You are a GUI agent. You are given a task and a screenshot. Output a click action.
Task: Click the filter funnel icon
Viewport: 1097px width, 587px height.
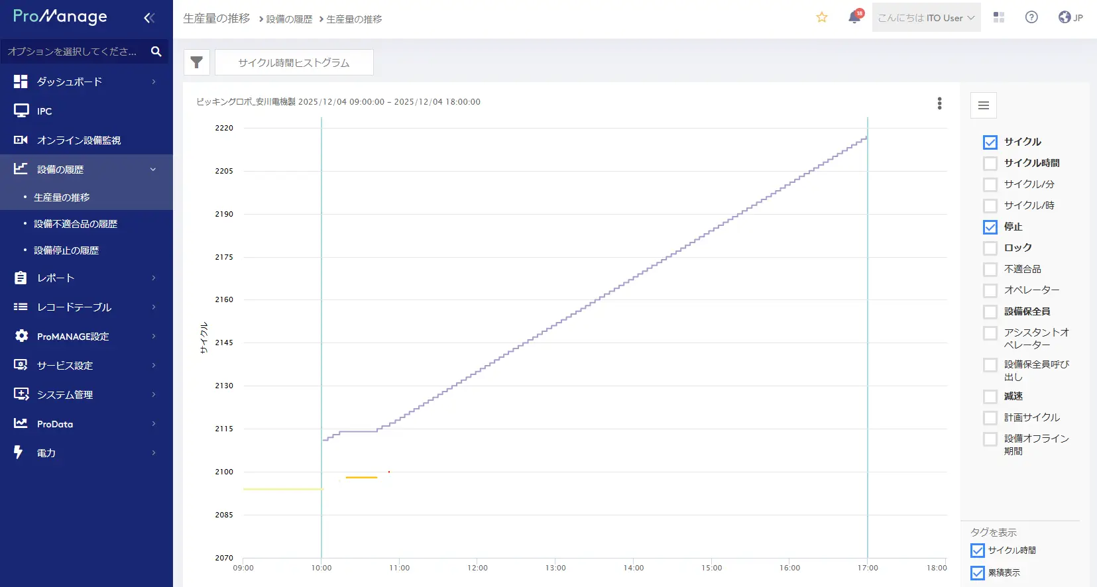196,62
